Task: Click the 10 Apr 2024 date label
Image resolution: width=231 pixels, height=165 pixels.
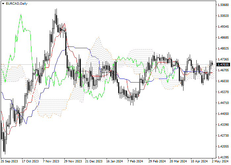Action: click(199, 161)
